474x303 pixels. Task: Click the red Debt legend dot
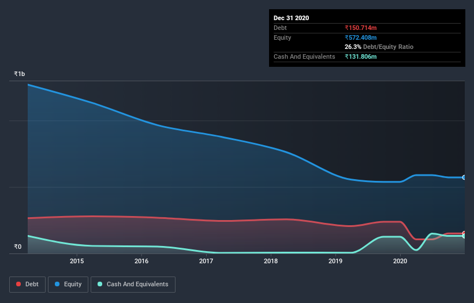(18, 284)
